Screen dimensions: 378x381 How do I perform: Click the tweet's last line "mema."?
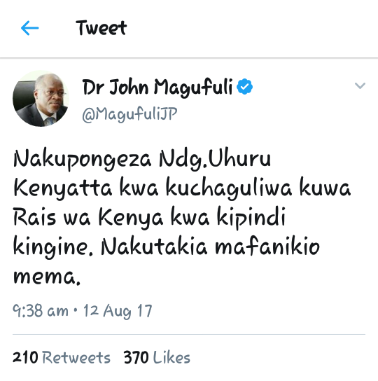tap(47, 277)
